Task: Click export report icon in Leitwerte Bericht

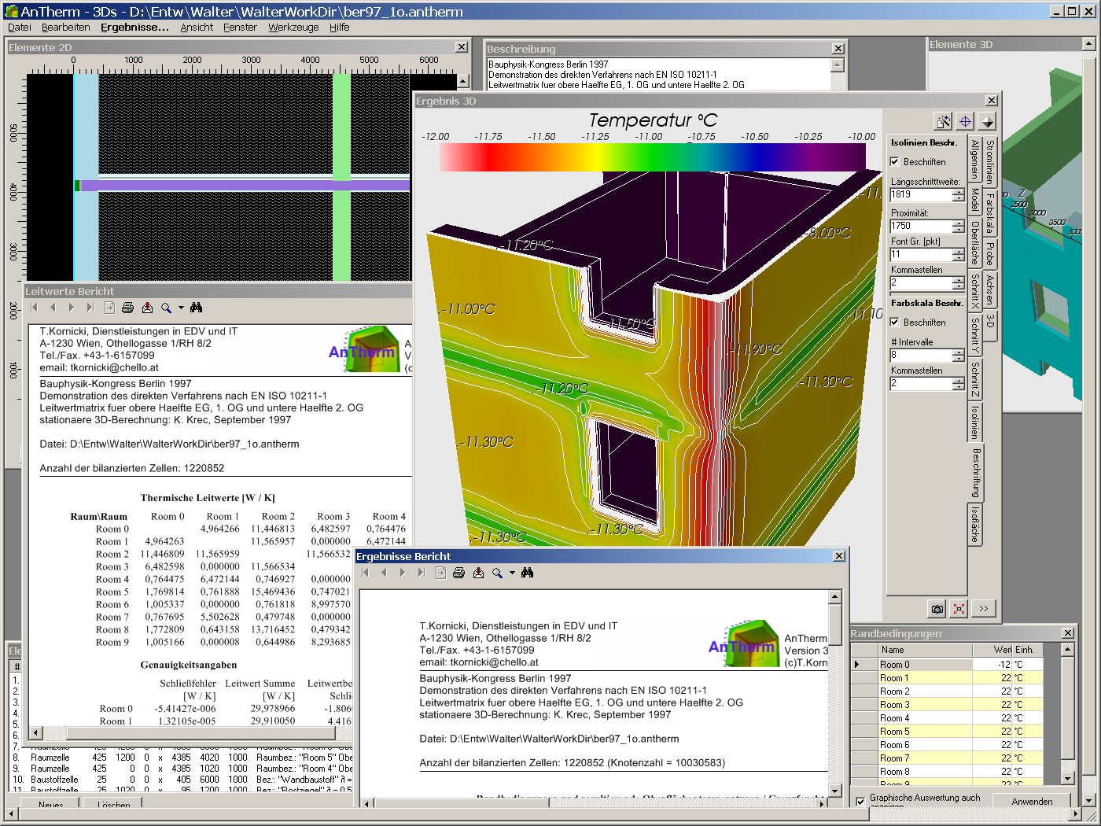Action: [x=147, y=308]
